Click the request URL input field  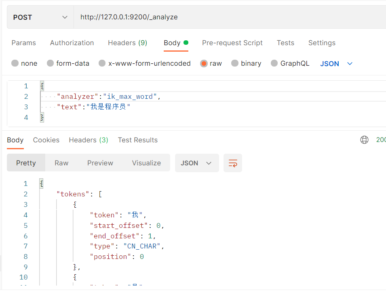226,17
